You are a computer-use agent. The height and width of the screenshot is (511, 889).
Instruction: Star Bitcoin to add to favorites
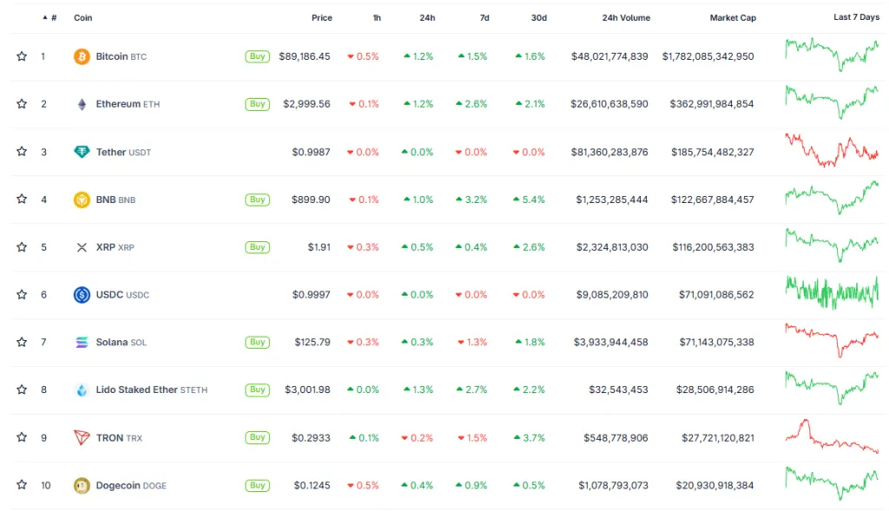tap(22, 56)
